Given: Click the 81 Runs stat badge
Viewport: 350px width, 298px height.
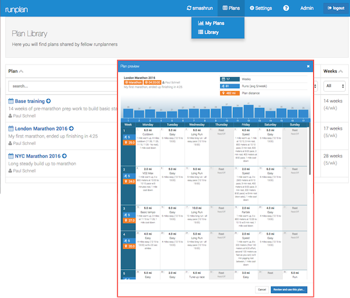Looking at the screenshot, I should [x=230, y=86].
